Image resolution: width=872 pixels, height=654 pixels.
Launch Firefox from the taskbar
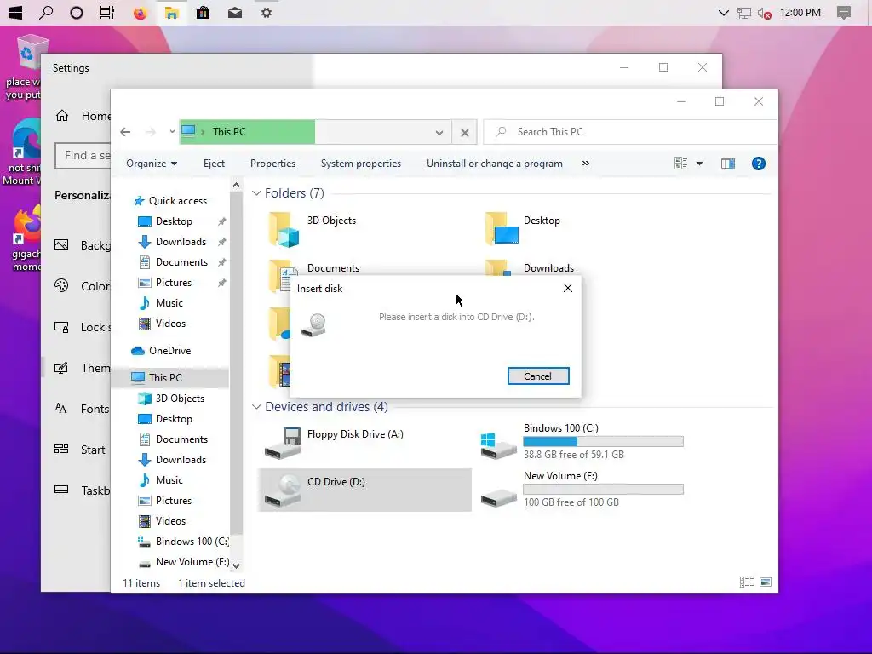(140, 12)
